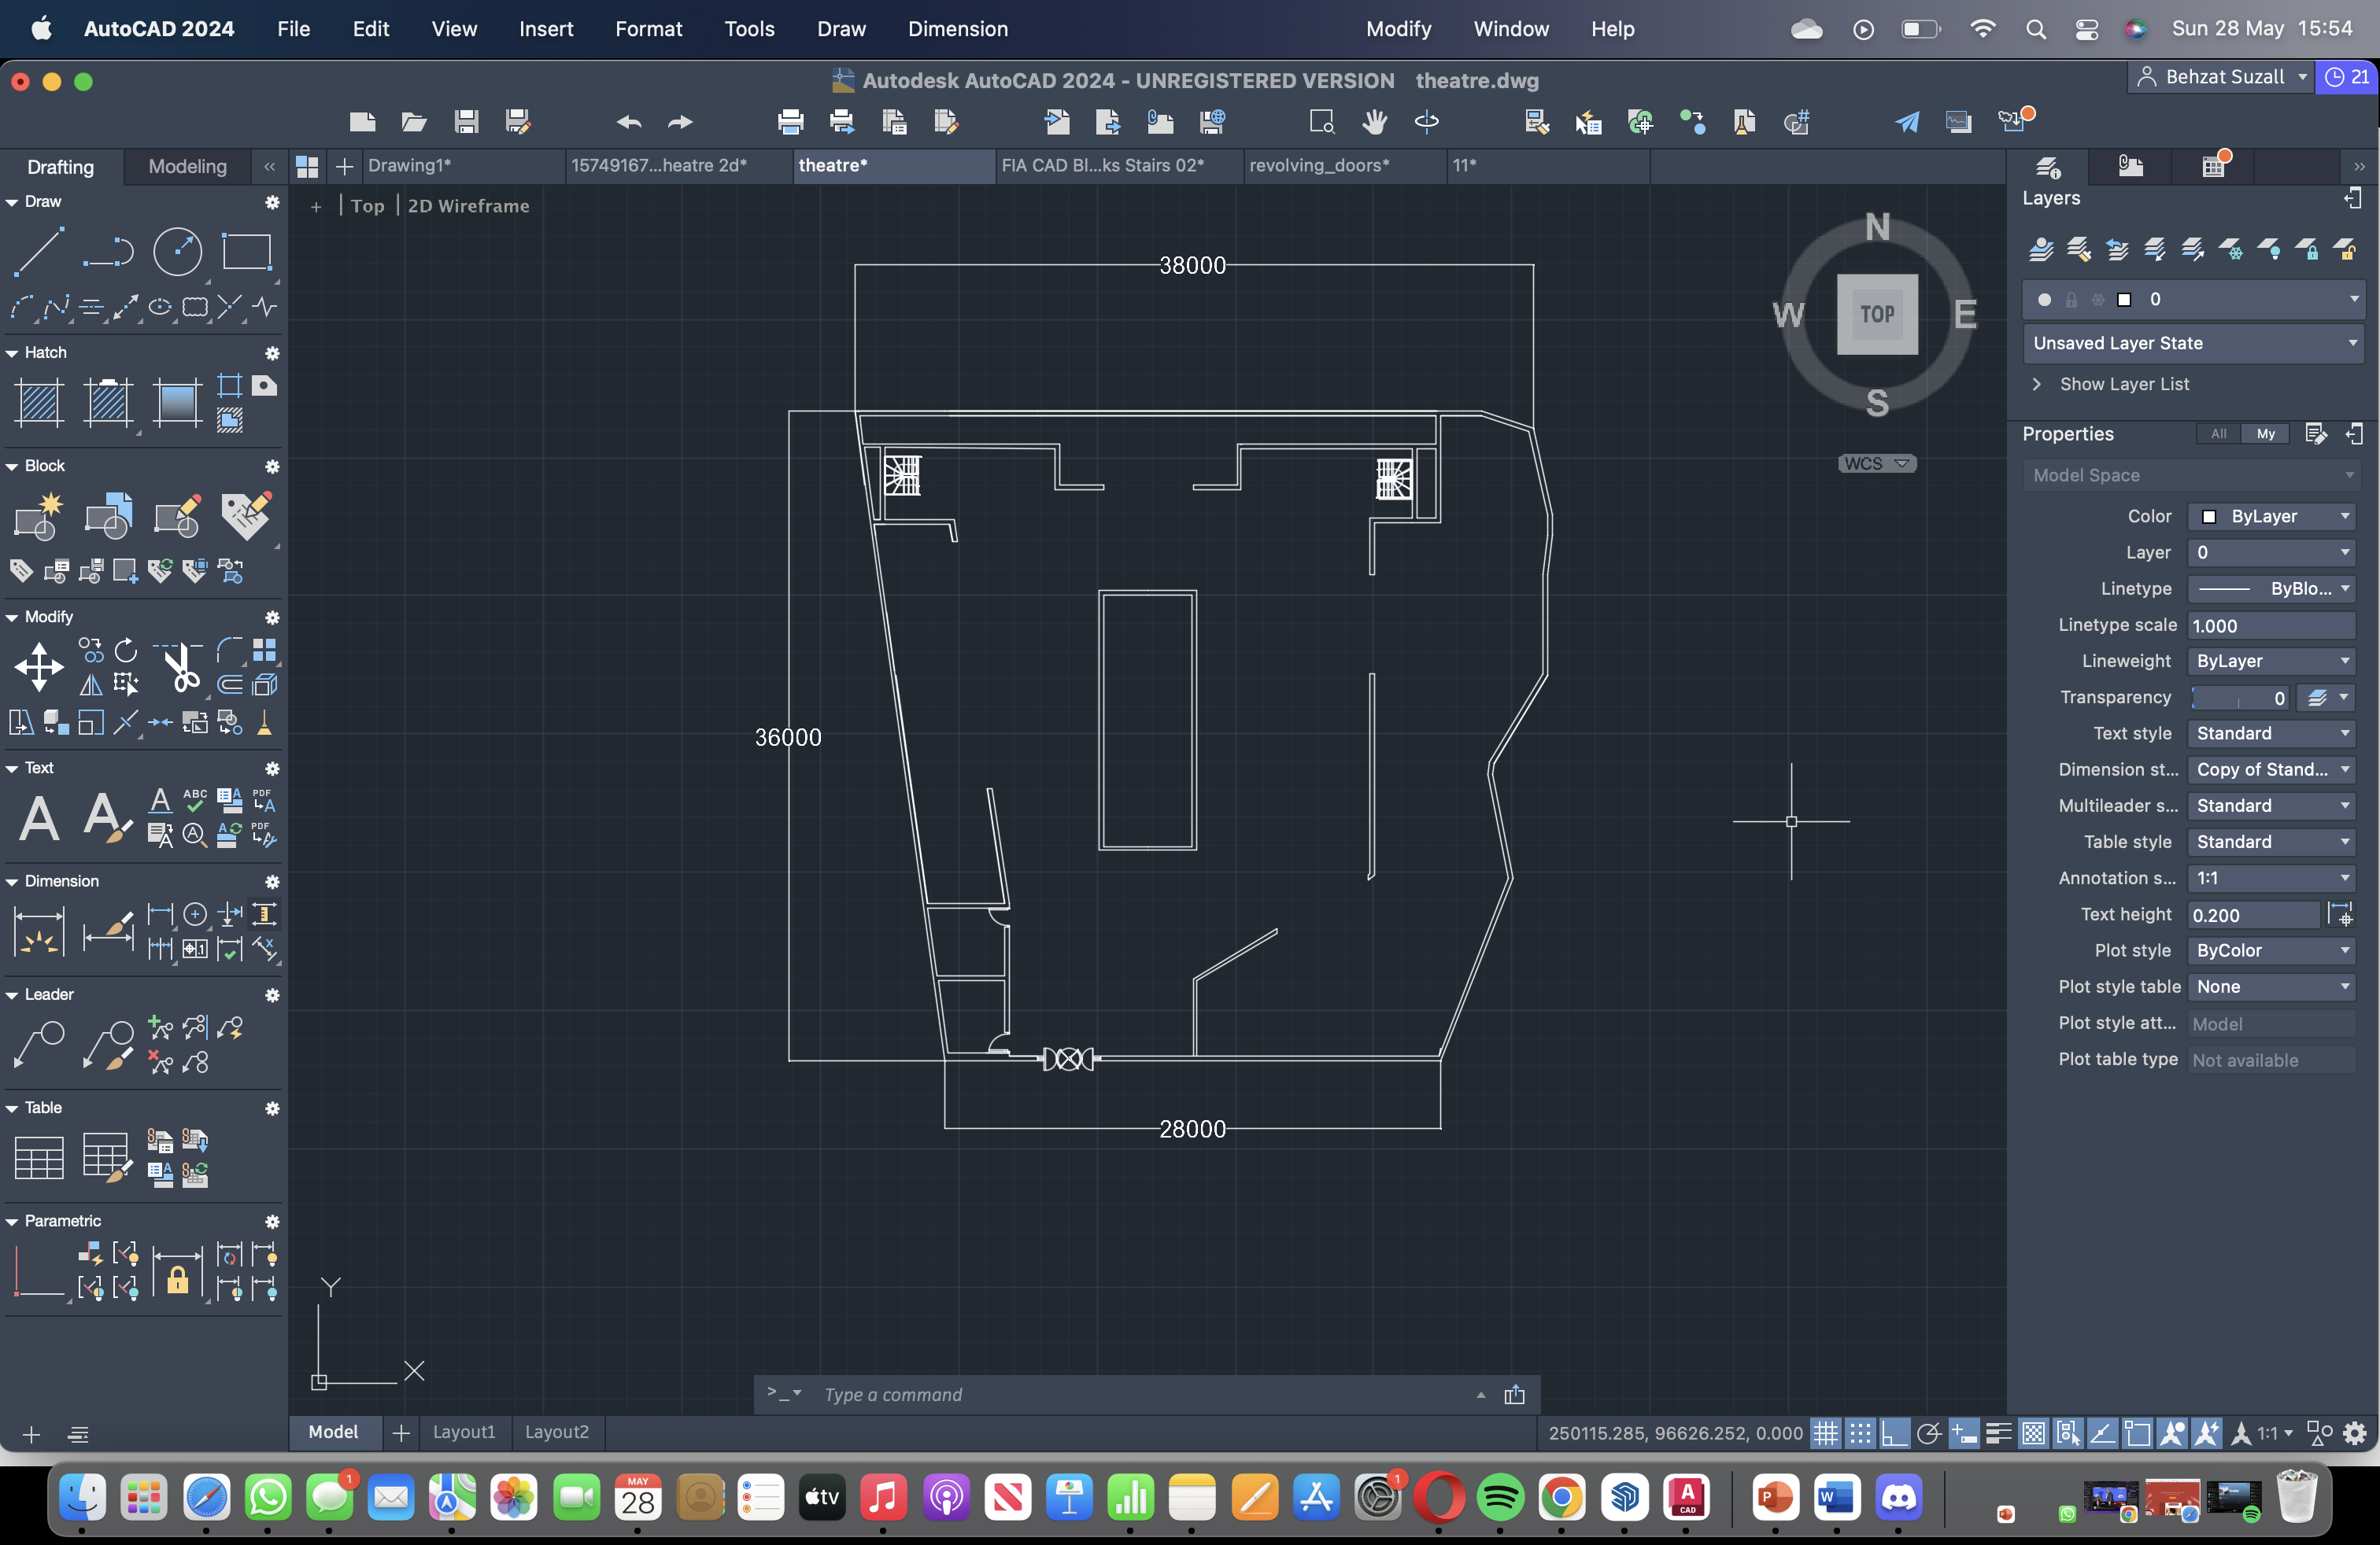Screen dimensions: 2380x1545
Task: Open a new drawing tab with plus
Action: pos(344,166)
